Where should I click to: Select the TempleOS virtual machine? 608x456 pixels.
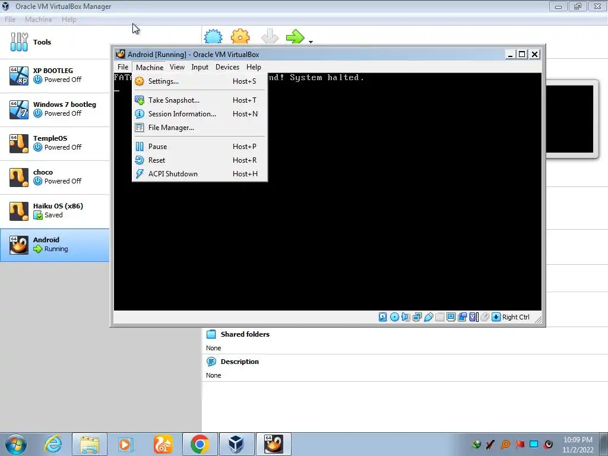pyautogui.click(x=55, y=142)
